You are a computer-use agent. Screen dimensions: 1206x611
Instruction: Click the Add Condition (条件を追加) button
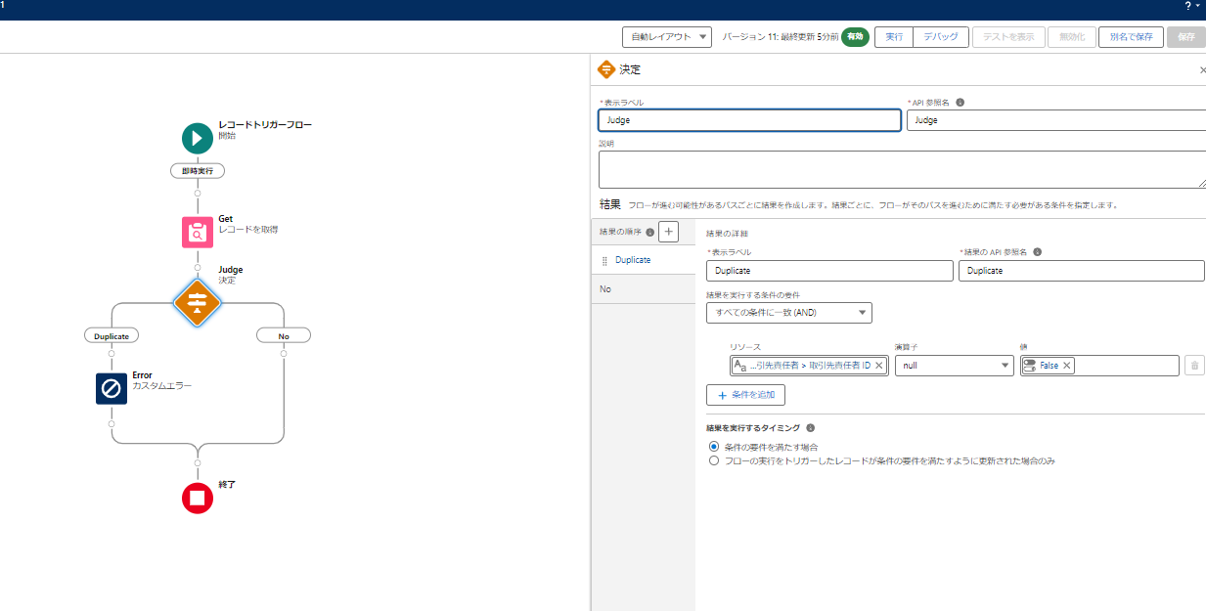(745, 395)
